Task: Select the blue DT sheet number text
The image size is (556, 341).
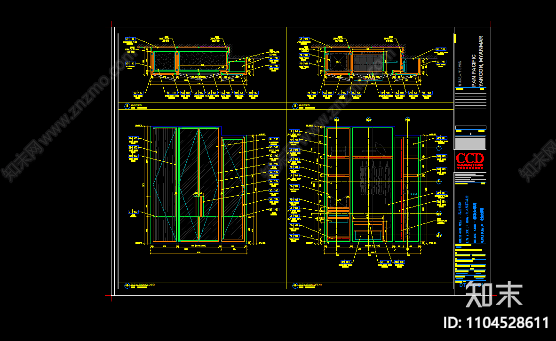Action: (471, 285)
